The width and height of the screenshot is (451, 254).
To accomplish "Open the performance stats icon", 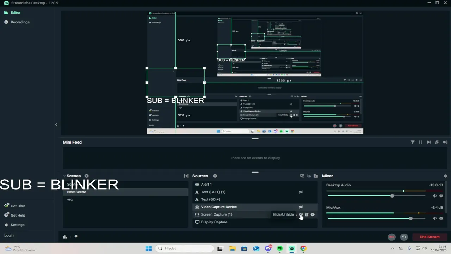I will coord(65,237).
